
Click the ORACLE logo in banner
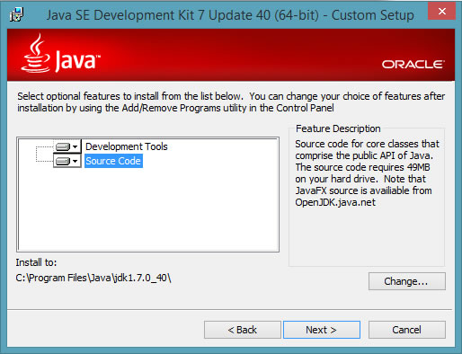413,64
